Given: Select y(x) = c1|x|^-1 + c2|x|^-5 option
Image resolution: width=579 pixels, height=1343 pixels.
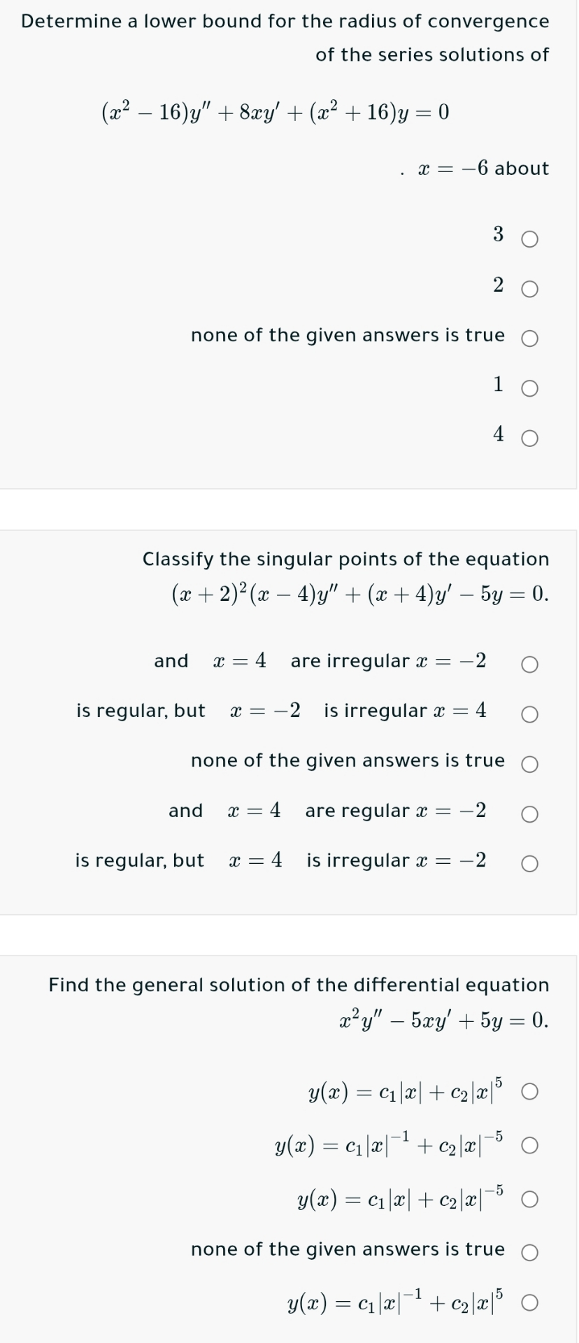Looking at the screenshot, I should (529, 1144).
